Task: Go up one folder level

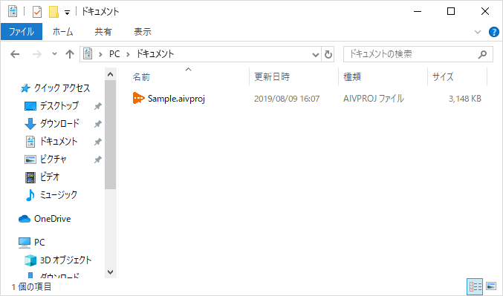Action: pyautogui.click(x=70, y=54)
